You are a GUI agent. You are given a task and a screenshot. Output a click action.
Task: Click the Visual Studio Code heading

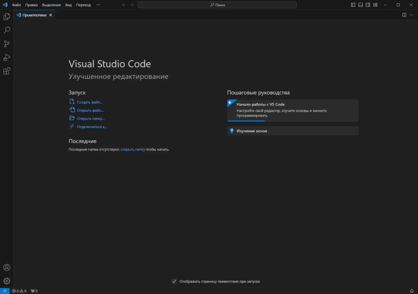point(109,64)
